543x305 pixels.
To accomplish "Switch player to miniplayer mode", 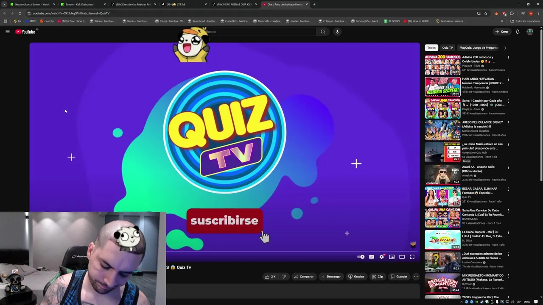I will coord(392,257).
